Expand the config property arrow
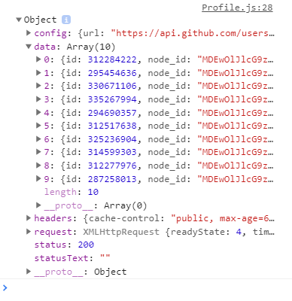Screen dimensions: 292x301 (29, 33)
